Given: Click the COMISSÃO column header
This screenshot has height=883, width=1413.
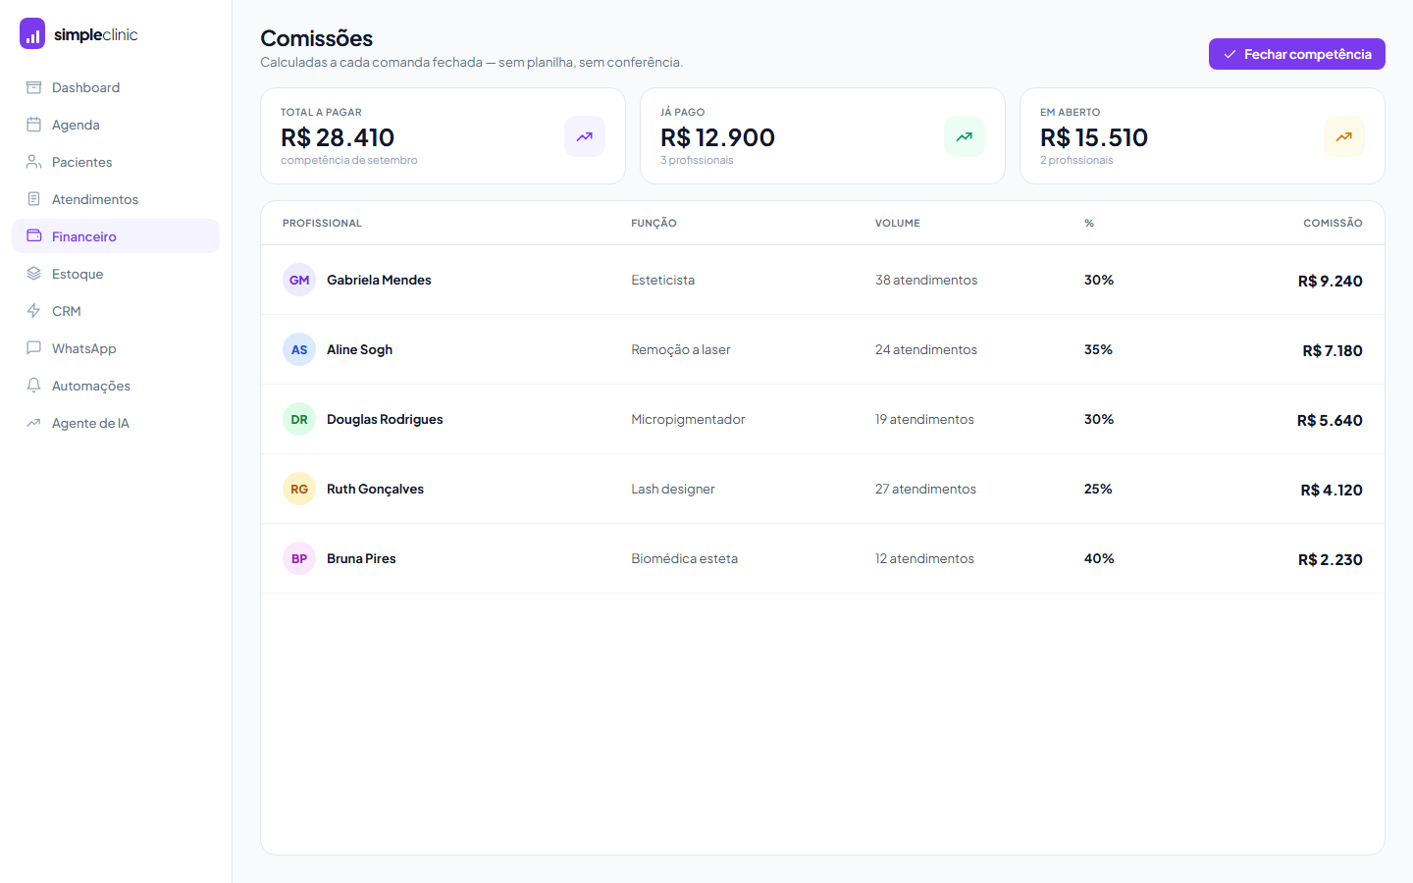Looking at the screenshot, I should pyautogui.click(x=1333, y=223).
